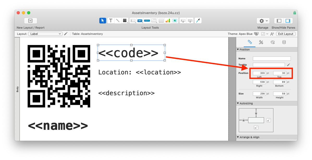Image resolution: width=312 pixels, height=160 pixels.
Task: Select the Field/Control tool
Action: [133, 21]
